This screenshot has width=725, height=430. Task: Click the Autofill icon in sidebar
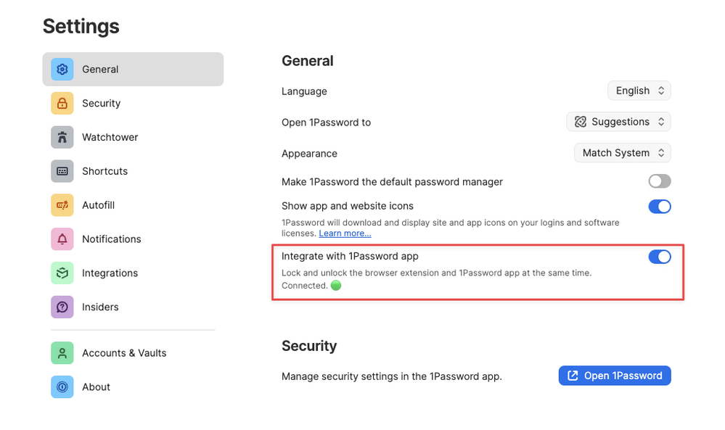62,205
